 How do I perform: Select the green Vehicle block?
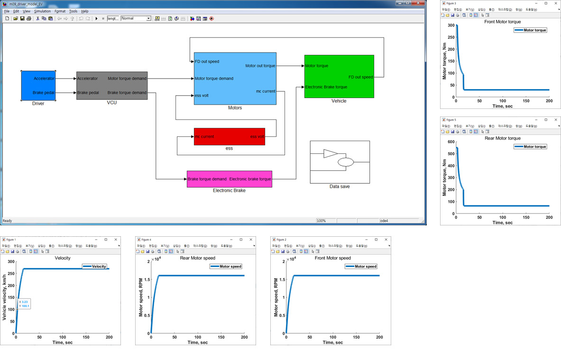point(339,76)
